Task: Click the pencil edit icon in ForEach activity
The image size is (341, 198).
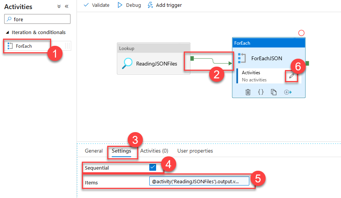Action: (x=291, y=76)
